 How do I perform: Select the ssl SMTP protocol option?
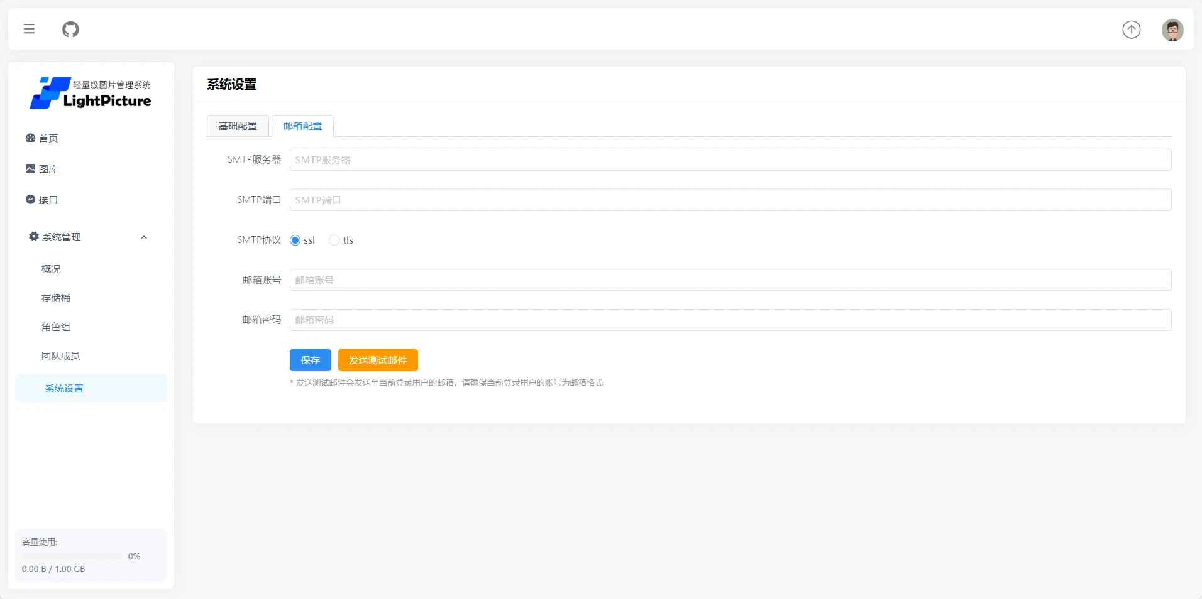click(x=295, y=240)
